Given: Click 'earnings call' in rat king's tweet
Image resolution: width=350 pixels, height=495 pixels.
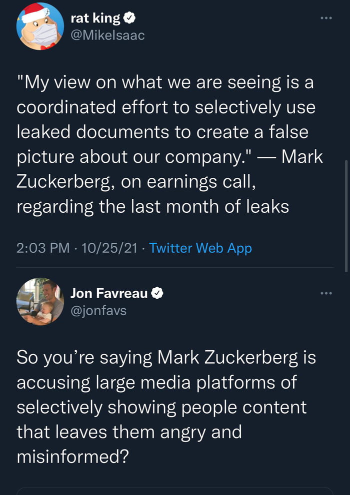Looking at the screenshot, I should (x=205, y=182).
